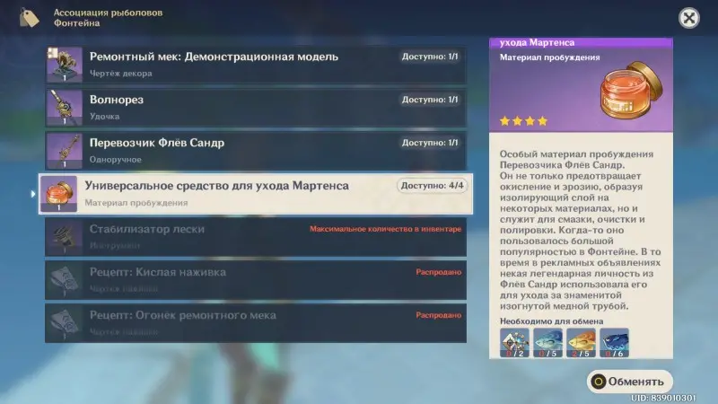Click the selection arrow beside highlighted row

[x=33, y=194]
